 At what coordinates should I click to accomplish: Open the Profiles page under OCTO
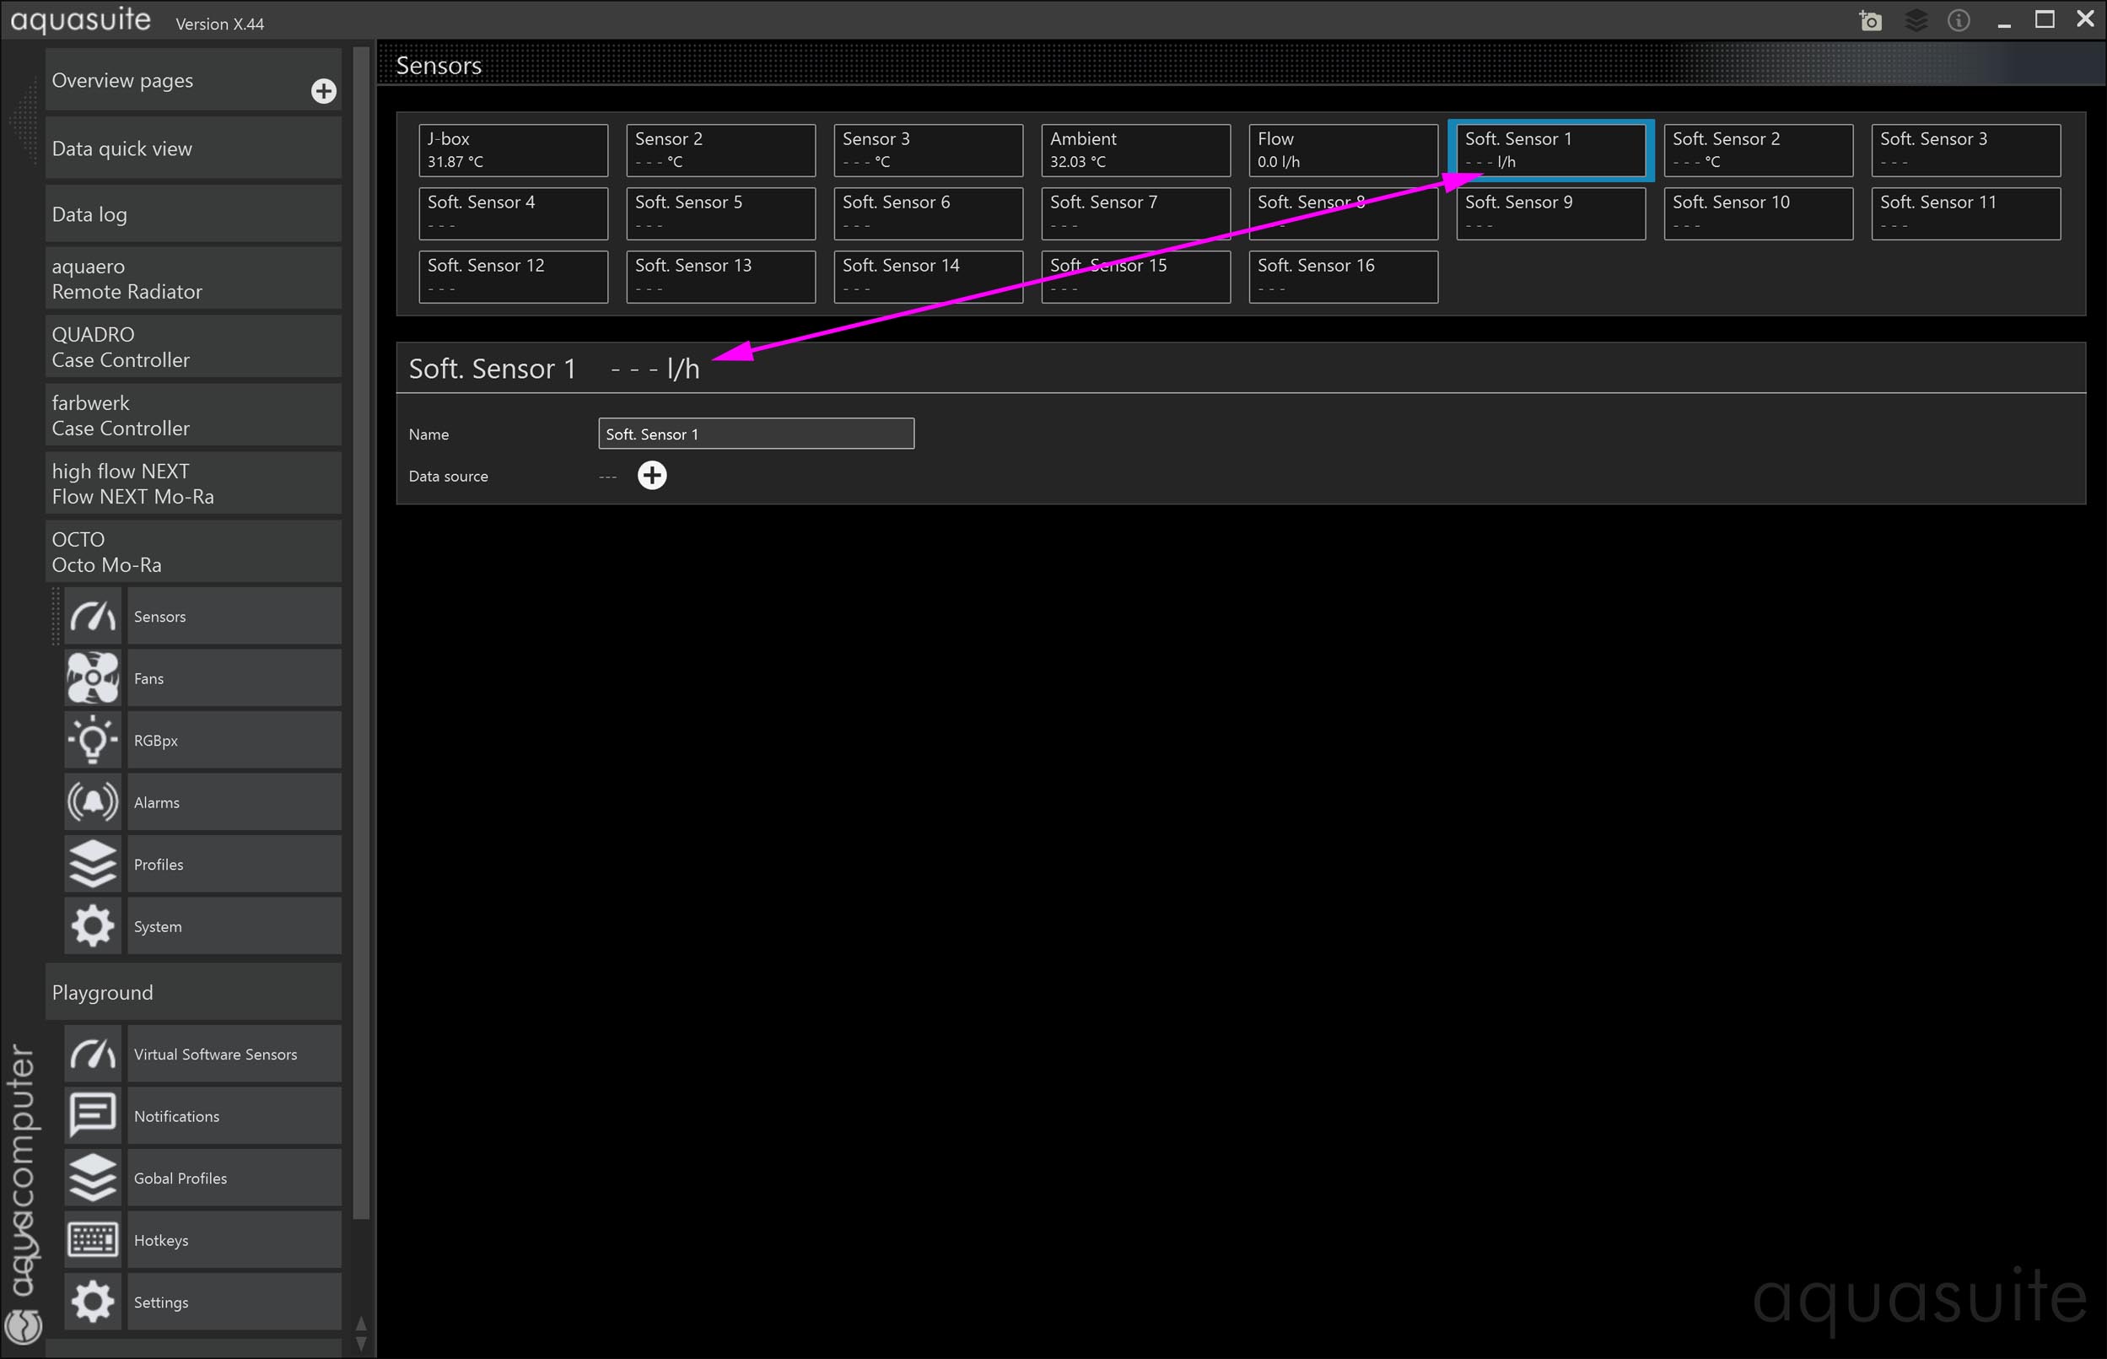pos(234,864)
